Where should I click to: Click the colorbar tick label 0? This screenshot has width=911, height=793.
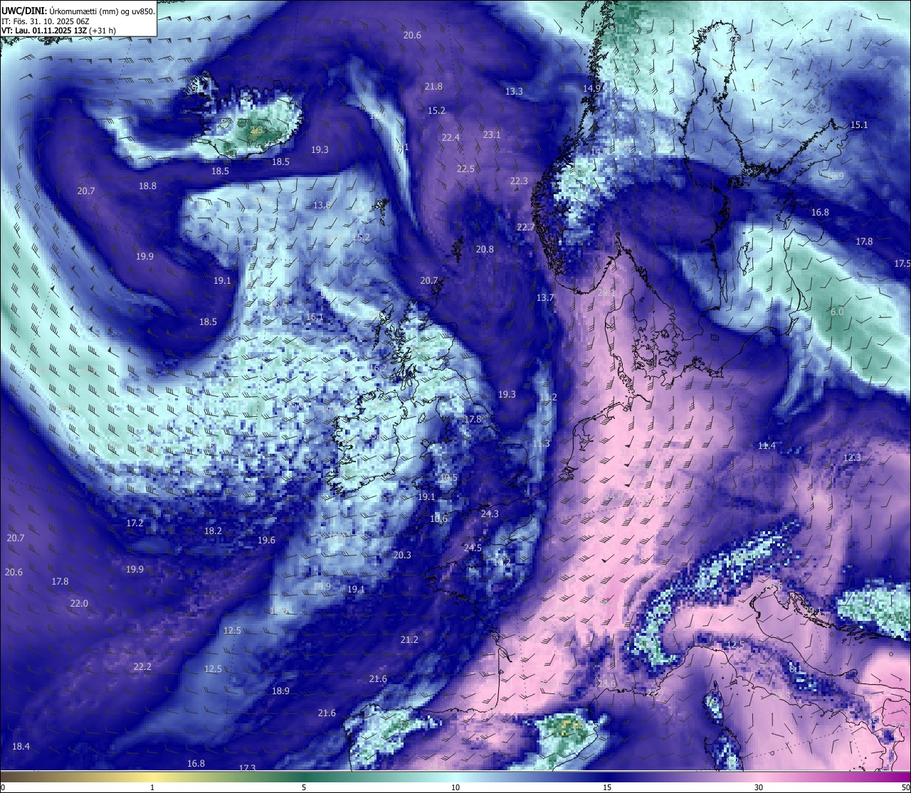(x=3, y=787)
